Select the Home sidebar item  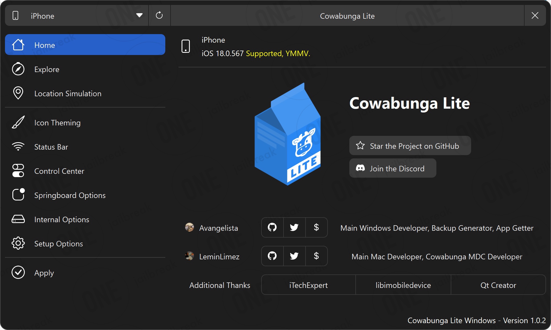pyautogui.click(x=85, y=45)
